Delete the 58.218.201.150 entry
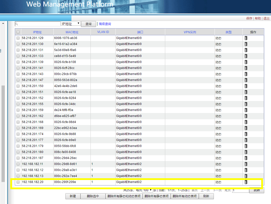The image size is (271, 204). pyautogui.click(x=246, y=86)
